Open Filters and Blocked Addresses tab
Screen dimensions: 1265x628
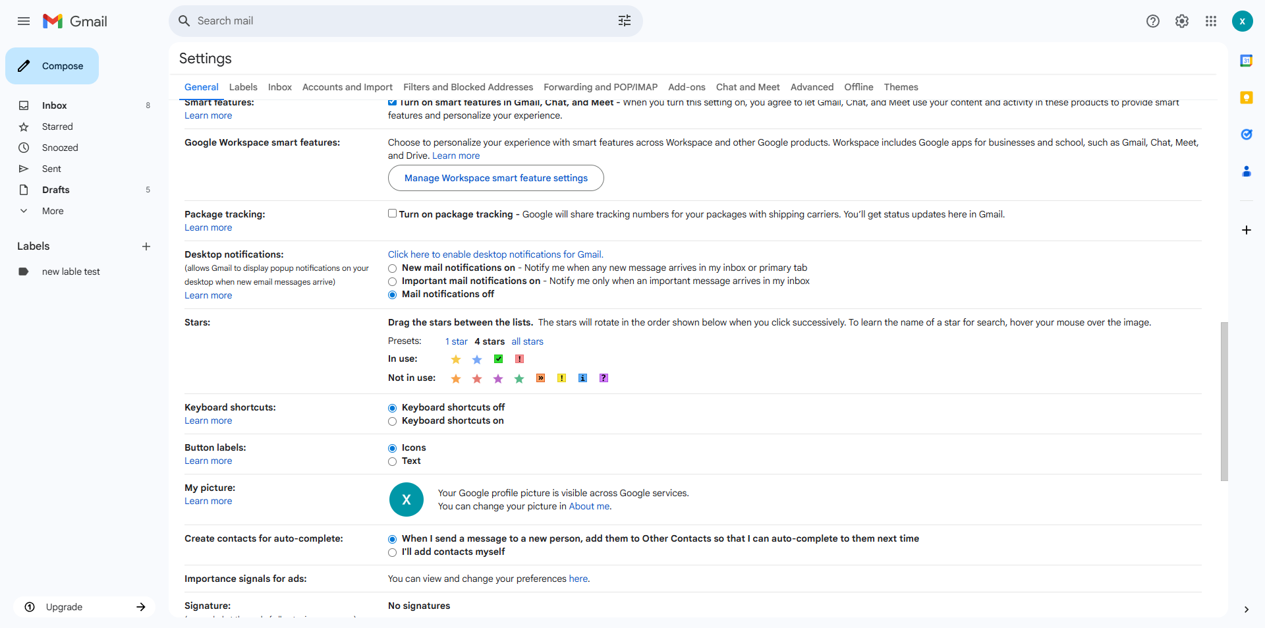[x=468, y=87]
